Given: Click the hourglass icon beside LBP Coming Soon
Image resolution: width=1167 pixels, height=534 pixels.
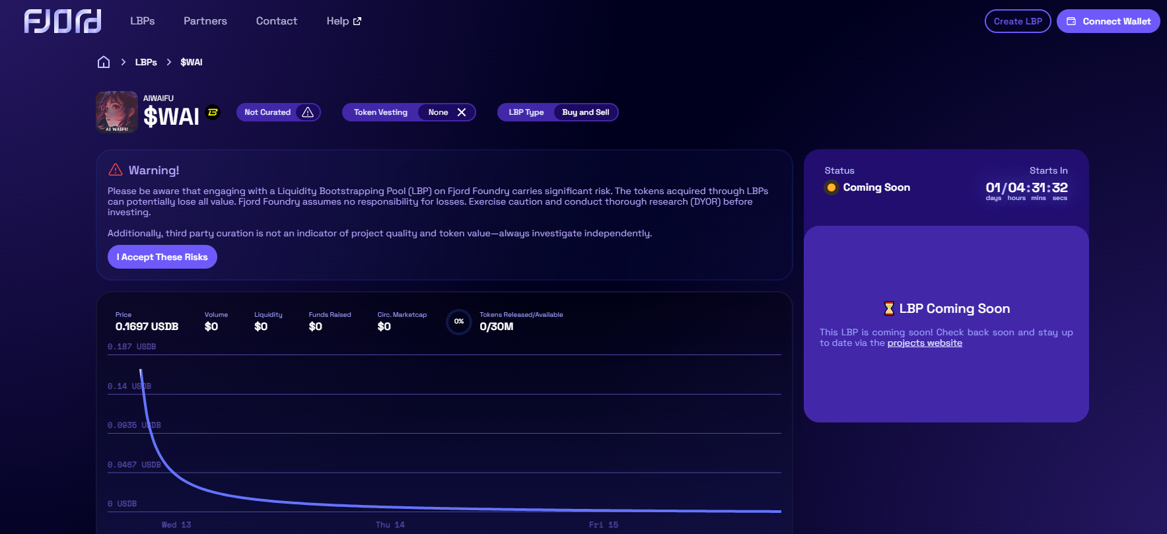Looking at the screenshot, I should click(889, 308).
